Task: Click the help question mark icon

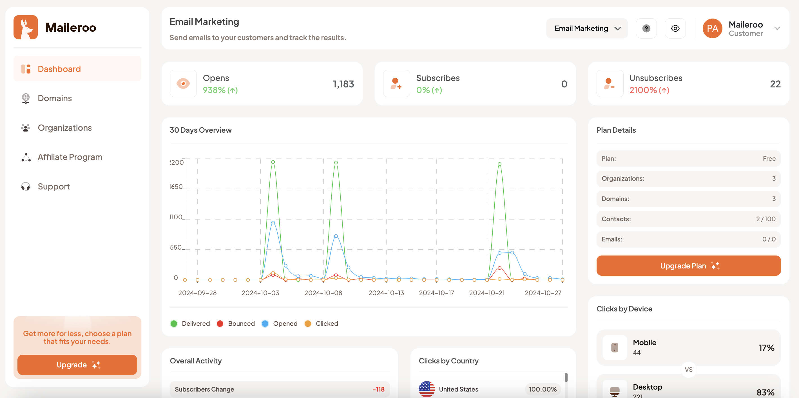Action: click(646, 28)
